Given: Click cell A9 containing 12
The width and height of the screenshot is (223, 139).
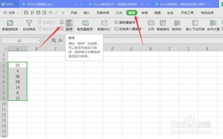Looking at the screenshot, I should pyautogui.click(x=17, y=98).
